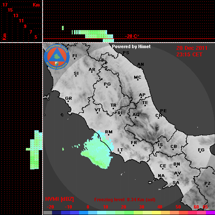The height and width of the screenshot is (215, 215).
Task: Click the IS city label
Action: [160, 145]
